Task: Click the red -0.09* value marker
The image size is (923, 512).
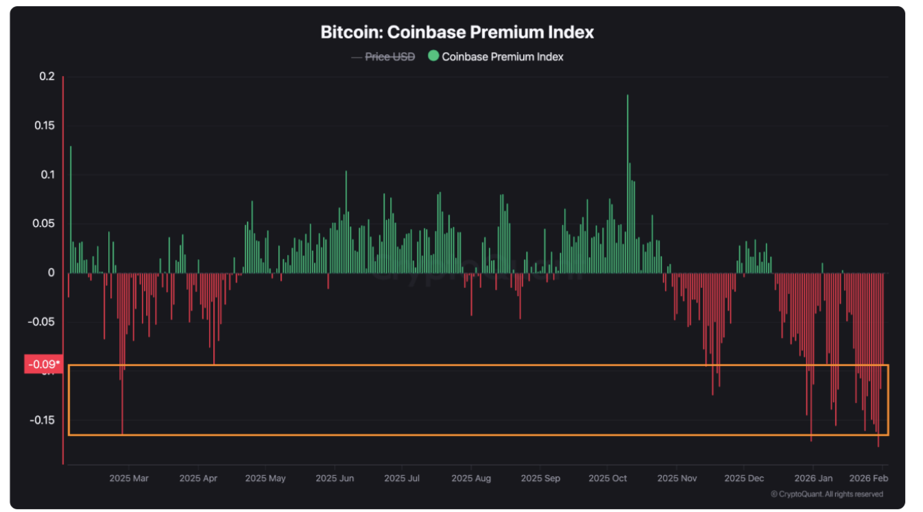Action: tap(43, 365)
